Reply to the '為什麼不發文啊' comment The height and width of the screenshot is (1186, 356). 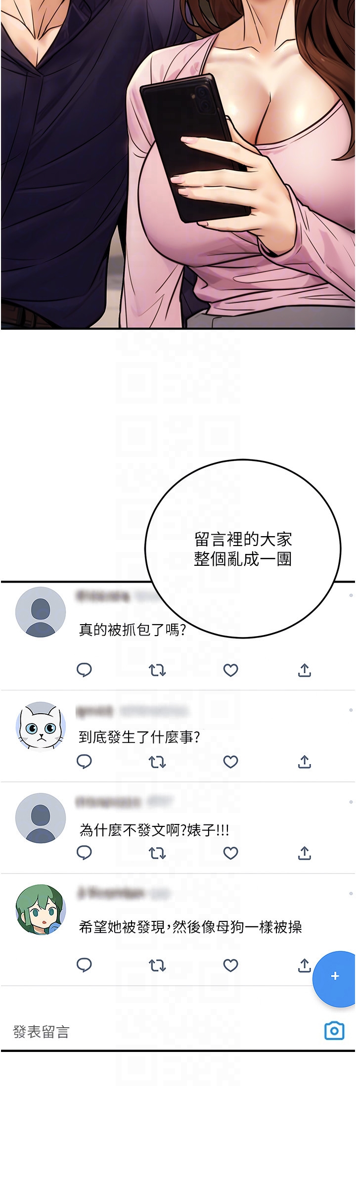tap(84, 853)
